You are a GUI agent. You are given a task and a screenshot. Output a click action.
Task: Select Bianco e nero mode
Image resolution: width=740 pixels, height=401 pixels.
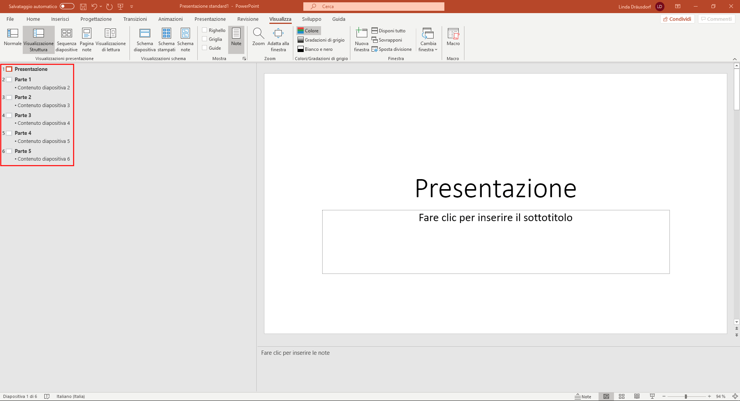[315, 49]
